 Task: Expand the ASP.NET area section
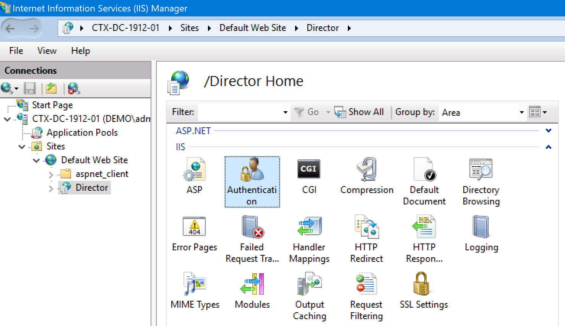coord(549,131)
